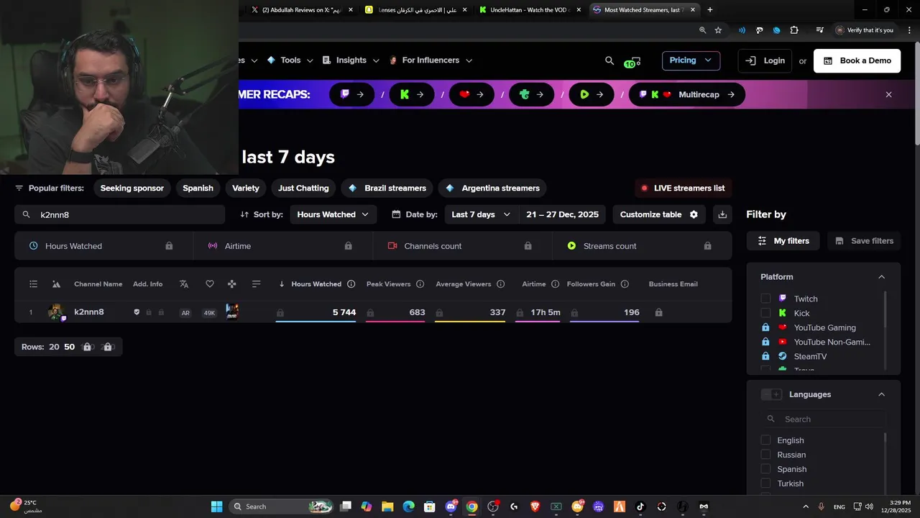
Task: Open the browser extensions puzzle icon
Action: [x=794, y=30]
